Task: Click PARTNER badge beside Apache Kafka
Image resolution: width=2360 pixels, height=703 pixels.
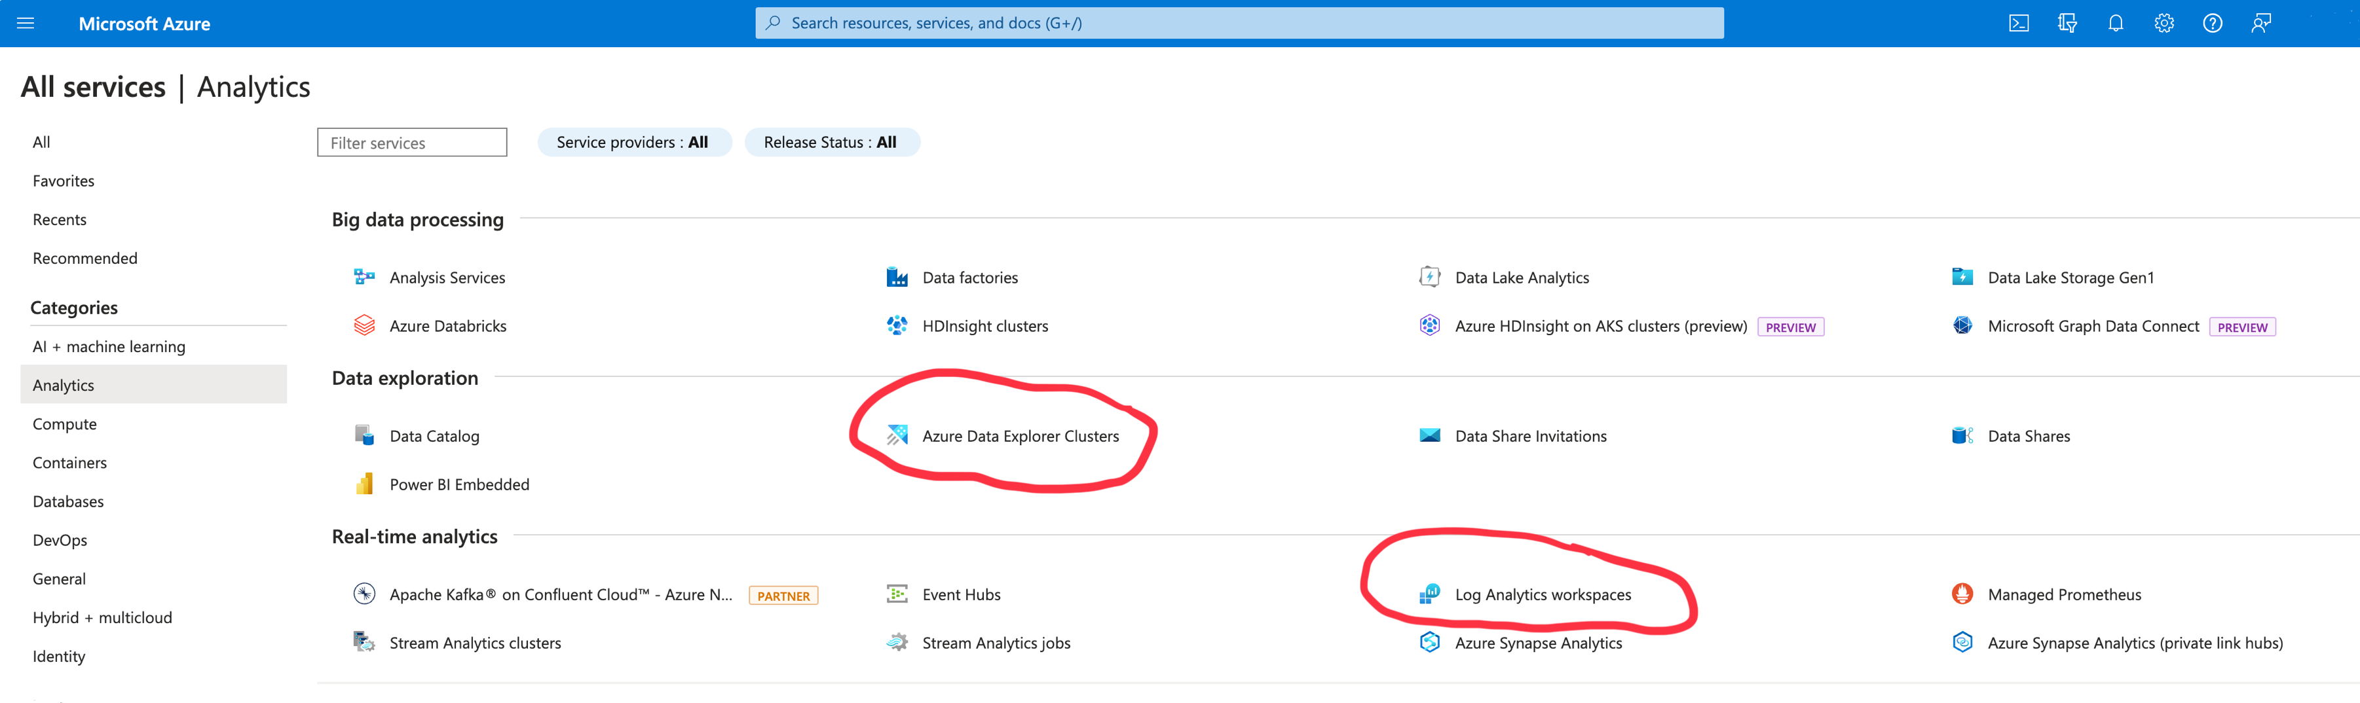Action: point(783,595)
